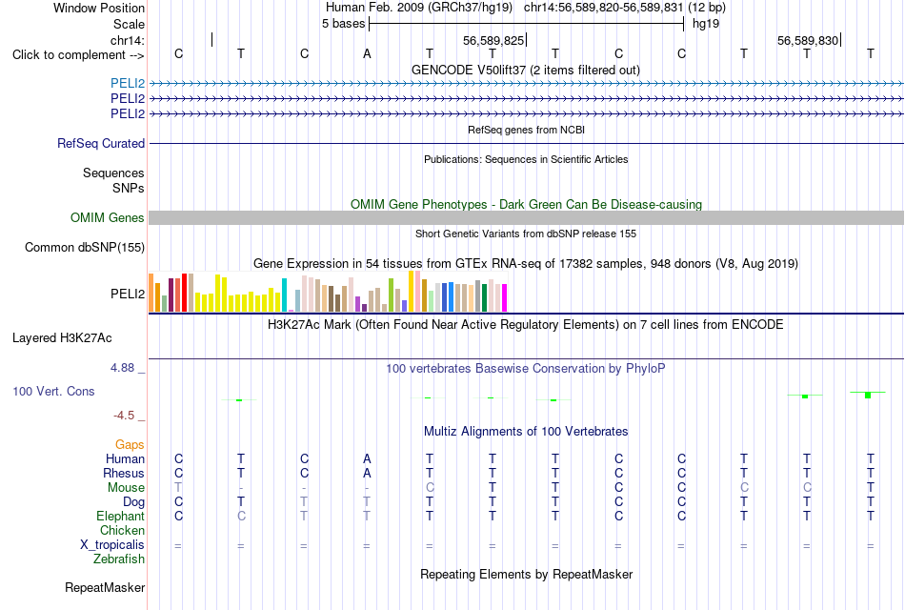Image resolution: width=905 pixels, height=610 pixels.
Task: Click the Layered H3K27Ac track label
Action: coord(62,338)
